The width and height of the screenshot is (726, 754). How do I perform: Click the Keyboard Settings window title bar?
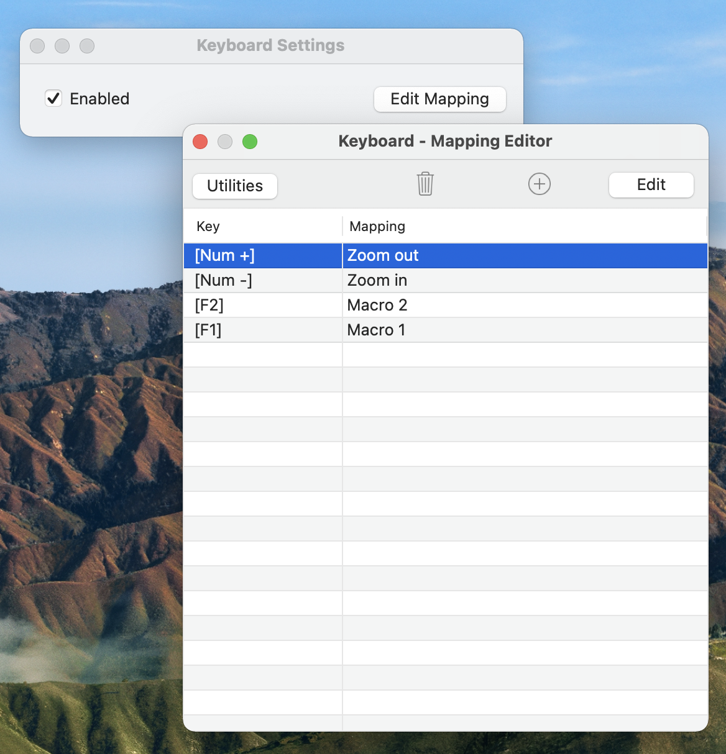(x=271, y=45)
